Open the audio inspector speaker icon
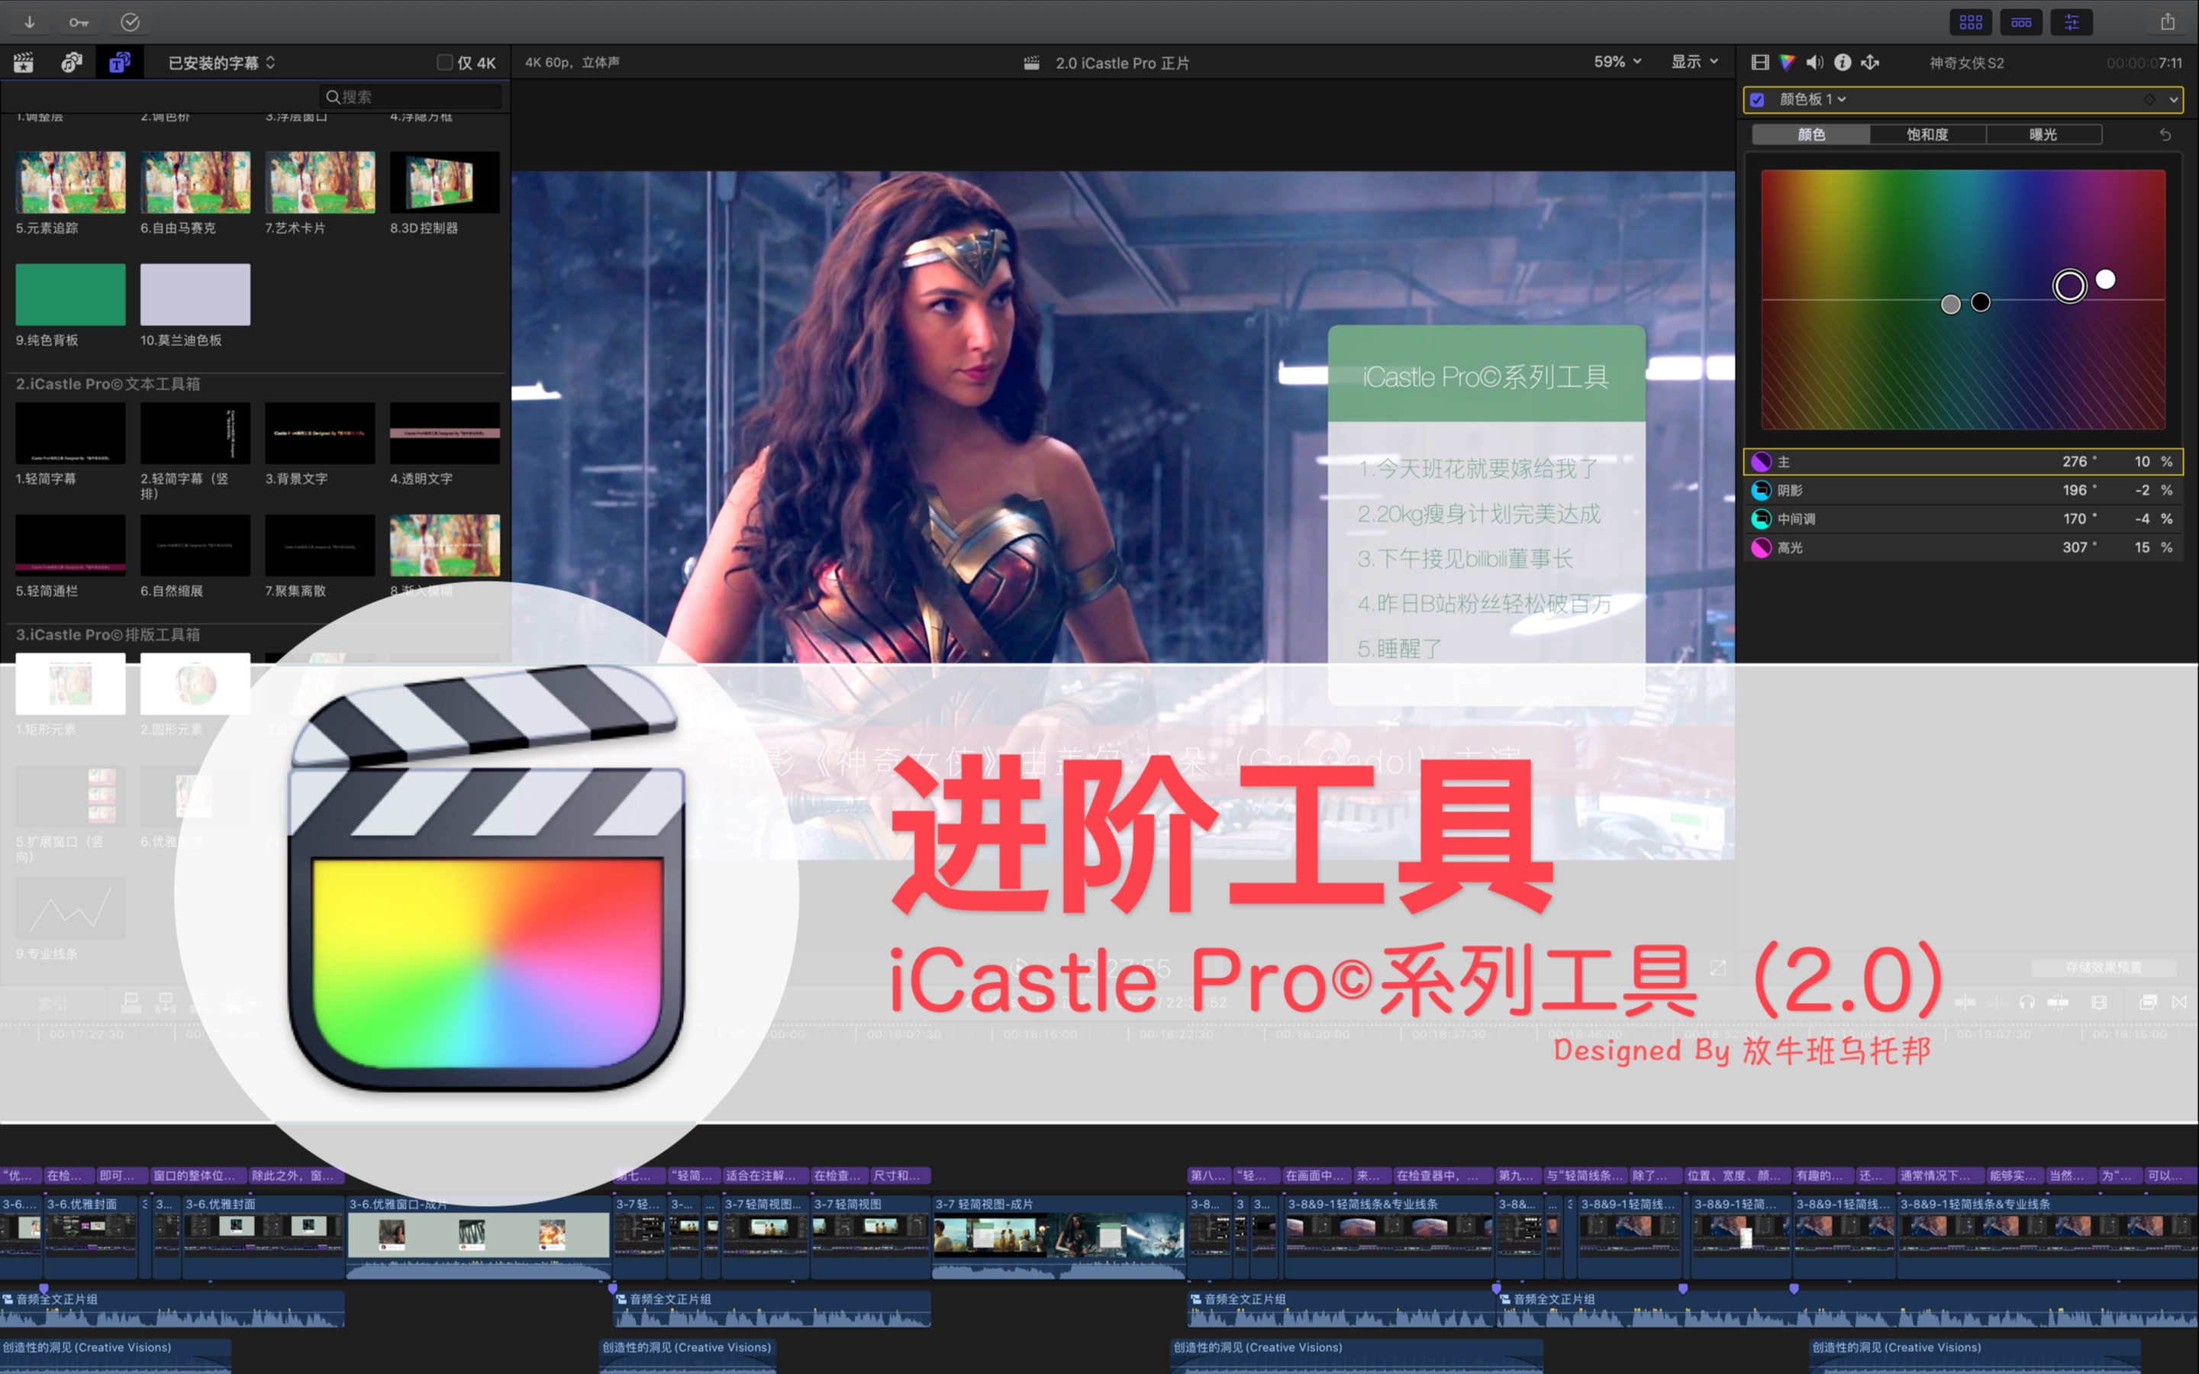Image resolution: width=2199 pixels, height=1374 pixels. [x=1814, y=63]
